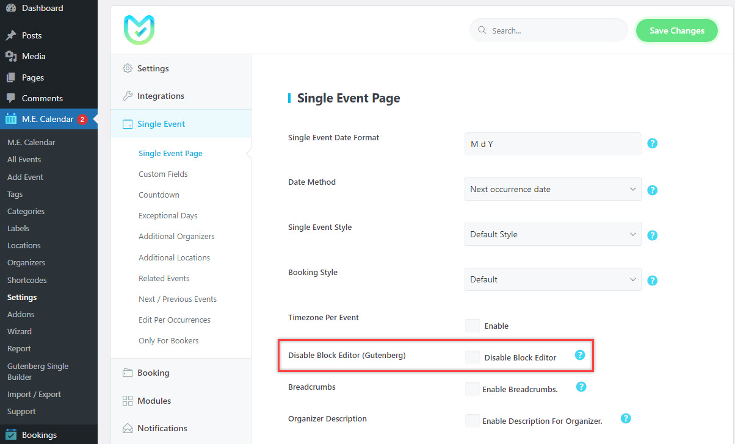735x444 pixels.
Task: Open the Report admin link
Action: coord(19,349)
